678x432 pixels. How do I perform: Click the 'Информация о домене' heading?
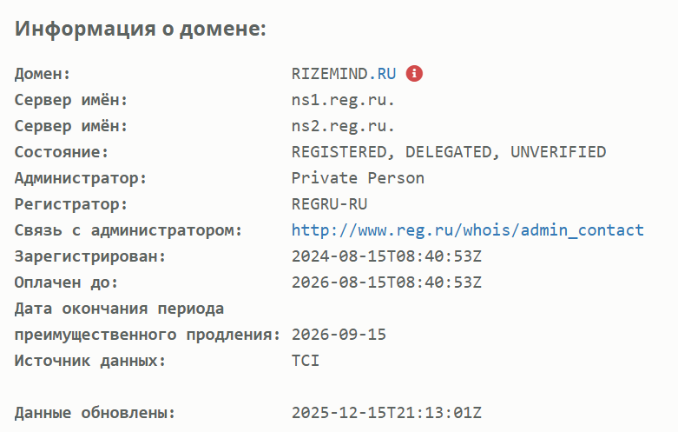pos(140,29)
